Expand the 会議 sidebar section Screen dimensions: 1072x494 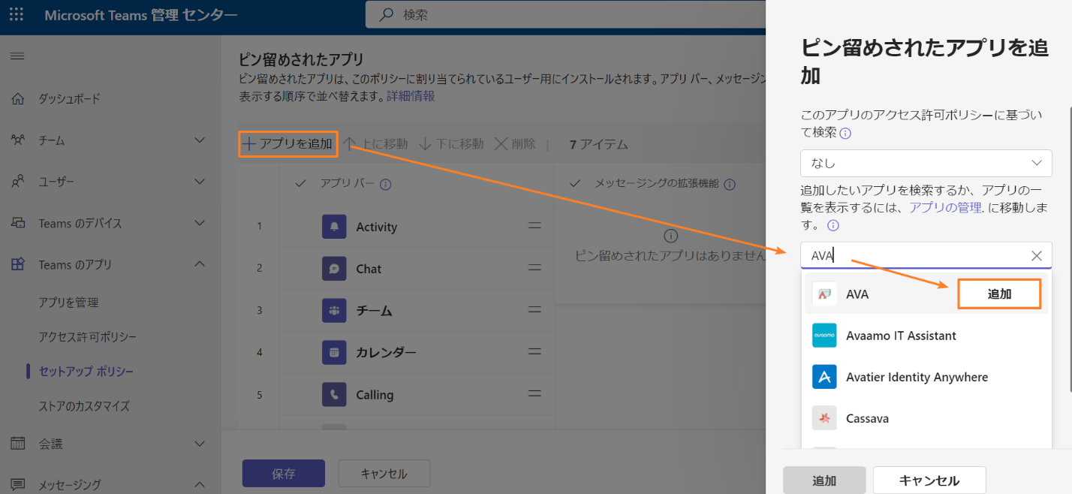pyautogui.click(x=200, y=444)
